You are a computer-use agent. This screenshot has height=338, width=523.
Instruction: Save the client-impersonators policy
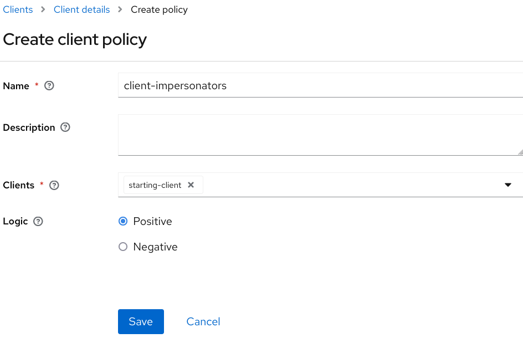pos(141,321)
